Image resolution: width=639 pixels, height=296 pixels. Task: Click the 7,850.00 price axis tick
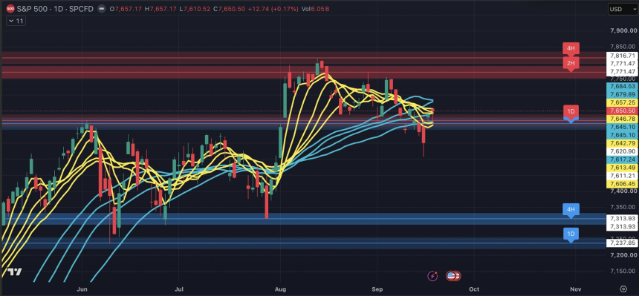(x=623, y=47)
